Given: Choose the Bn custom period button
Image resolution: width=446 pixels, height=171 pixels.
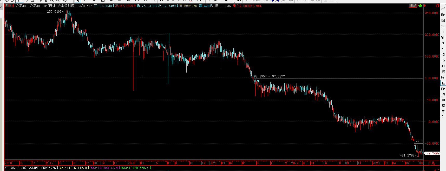Looking at the screenshot, I should click(443, 15).
